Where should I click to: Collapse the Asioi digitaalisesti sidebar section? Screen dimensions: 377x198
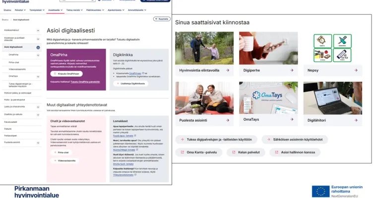pyautogui.click(x=38, y=48)
